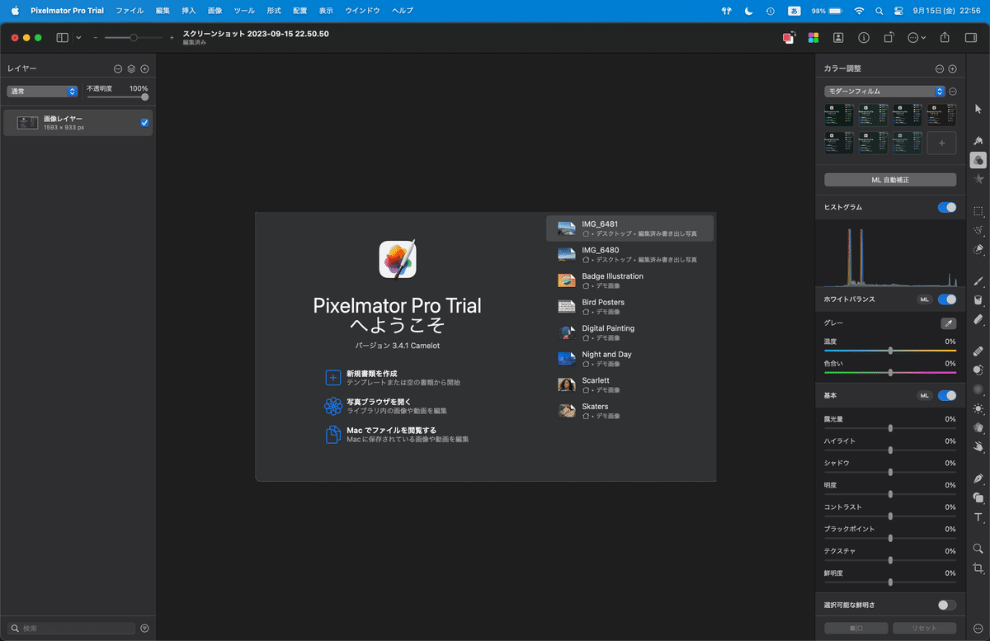The width and height of the screenshot is (990, 641).
Task: Select the Arrange arrow tool
Action: [978, 110]
